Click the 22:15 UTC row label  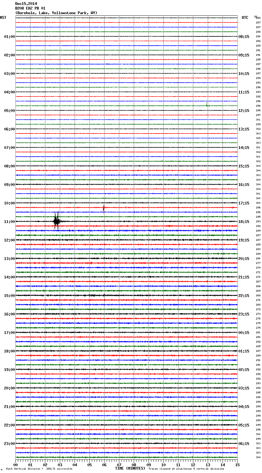(244, 296)
